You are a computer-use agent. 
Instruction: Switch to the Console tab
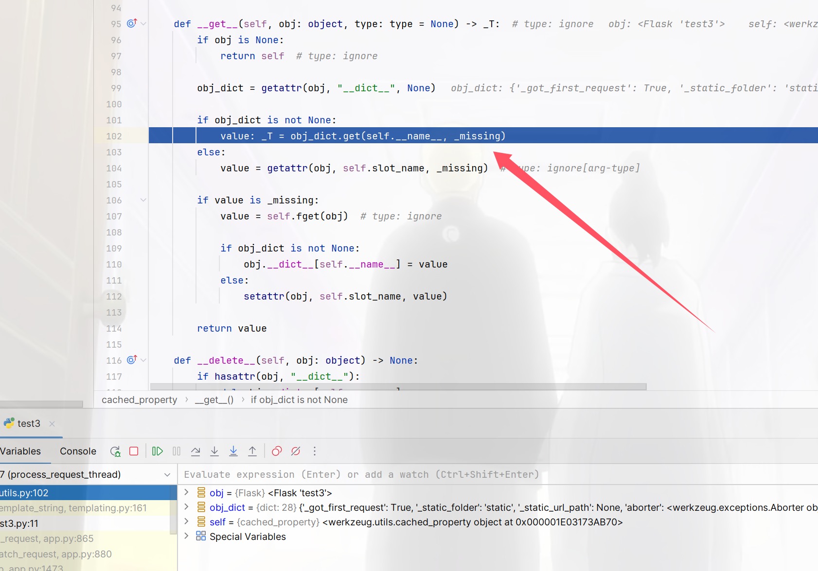pyautogui.click(x=78, y=452)
